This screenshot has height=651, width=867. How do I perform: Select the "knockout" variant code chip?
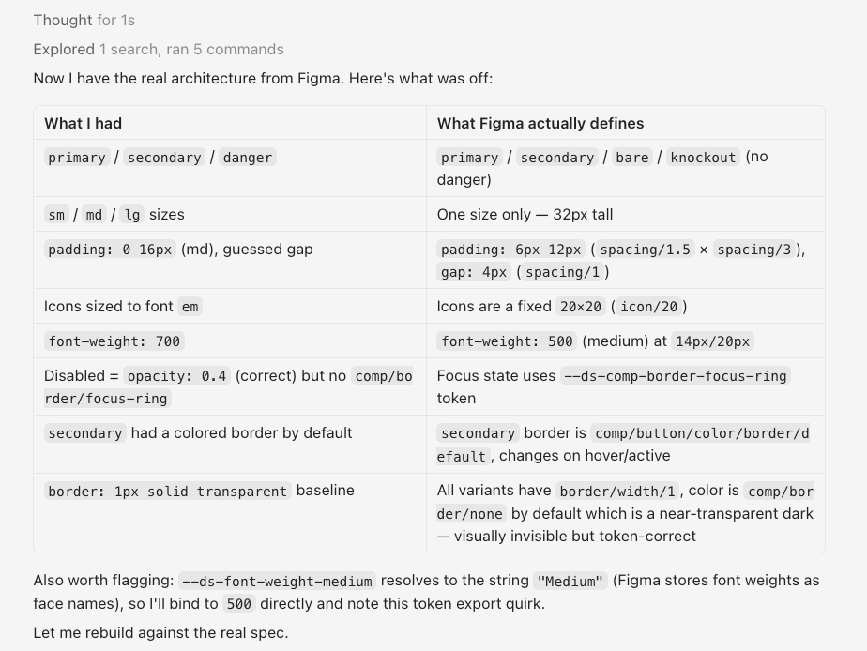point(703,158)
